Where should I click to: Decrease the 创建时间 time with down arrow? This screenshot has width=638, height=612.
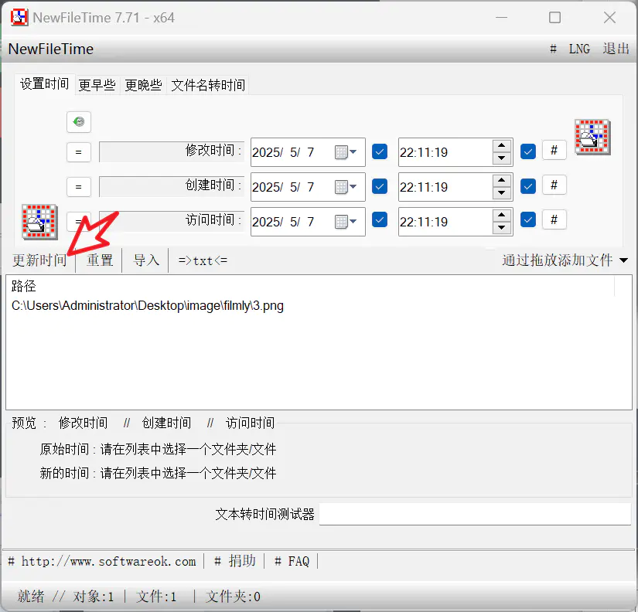pyautogui.click(x=502, y=192)
